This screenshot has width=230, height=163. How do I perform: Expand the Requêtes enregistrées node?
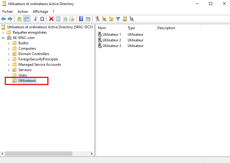click(x=3, y=32)
